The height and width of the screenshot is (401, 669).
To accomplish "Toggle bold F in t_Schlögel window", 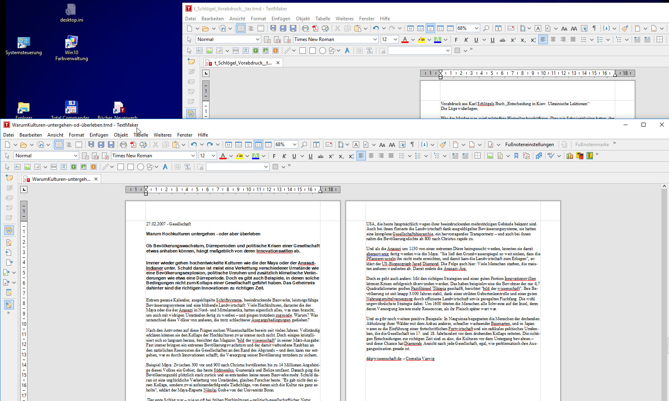I will point(456,39).
